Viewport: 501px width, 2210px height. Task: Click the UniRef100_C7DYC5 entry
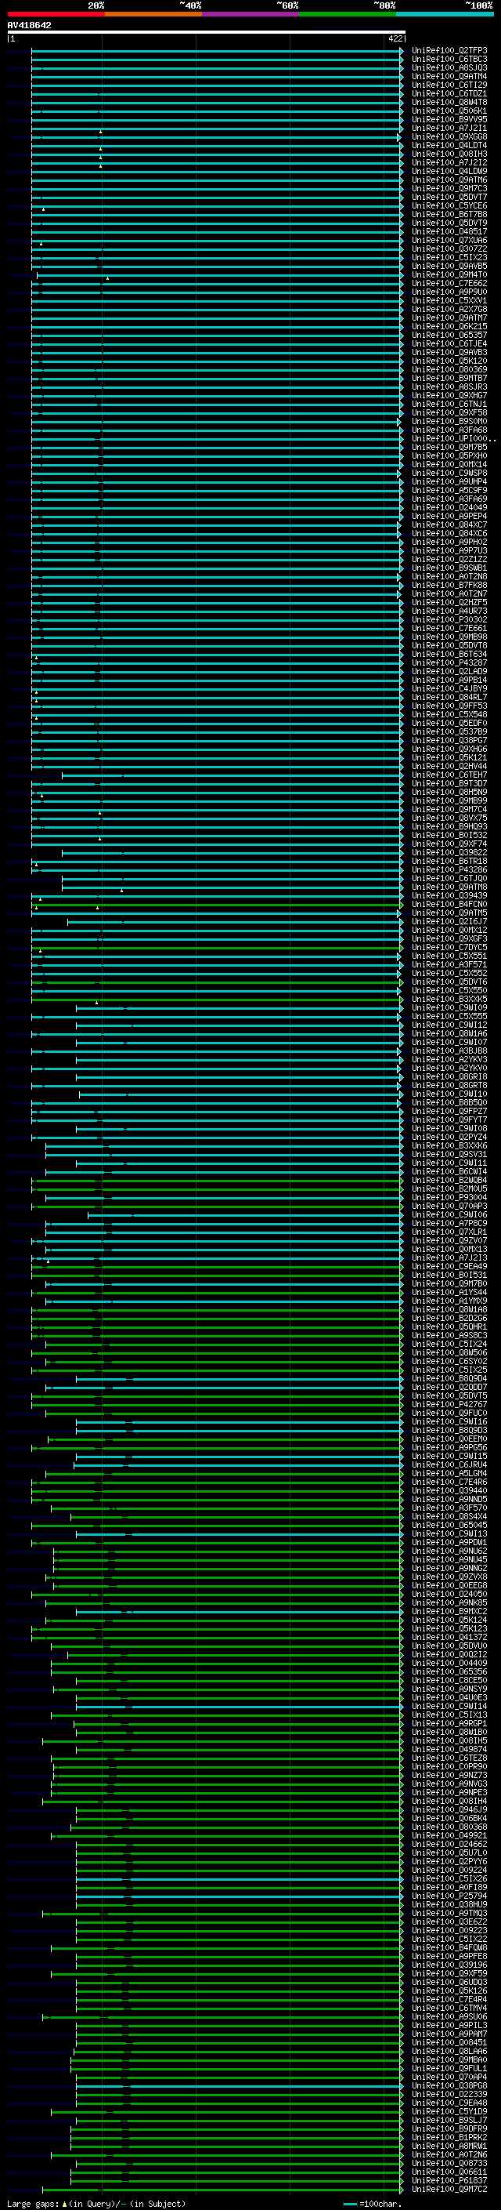449,947
